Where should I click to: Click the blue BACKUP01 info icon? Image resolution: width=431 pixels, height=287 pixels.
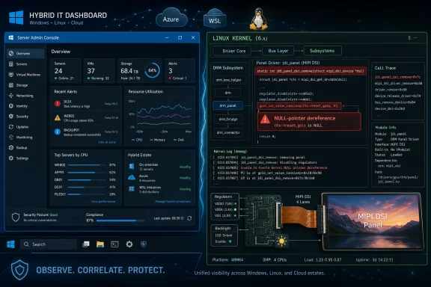tap(58, 132)
